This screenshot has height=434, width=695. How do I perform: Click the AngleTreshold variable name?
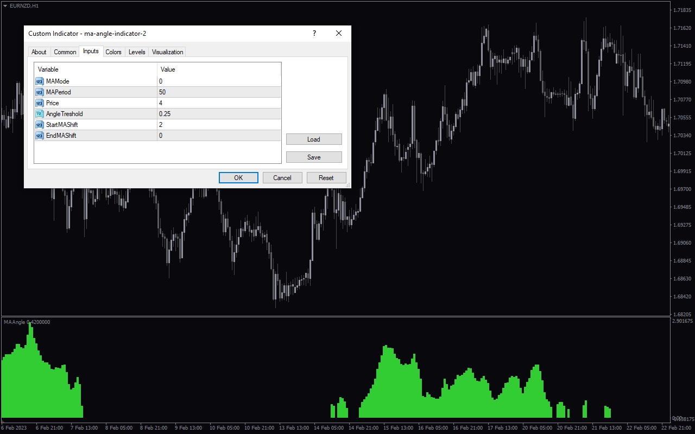point(65,114)
